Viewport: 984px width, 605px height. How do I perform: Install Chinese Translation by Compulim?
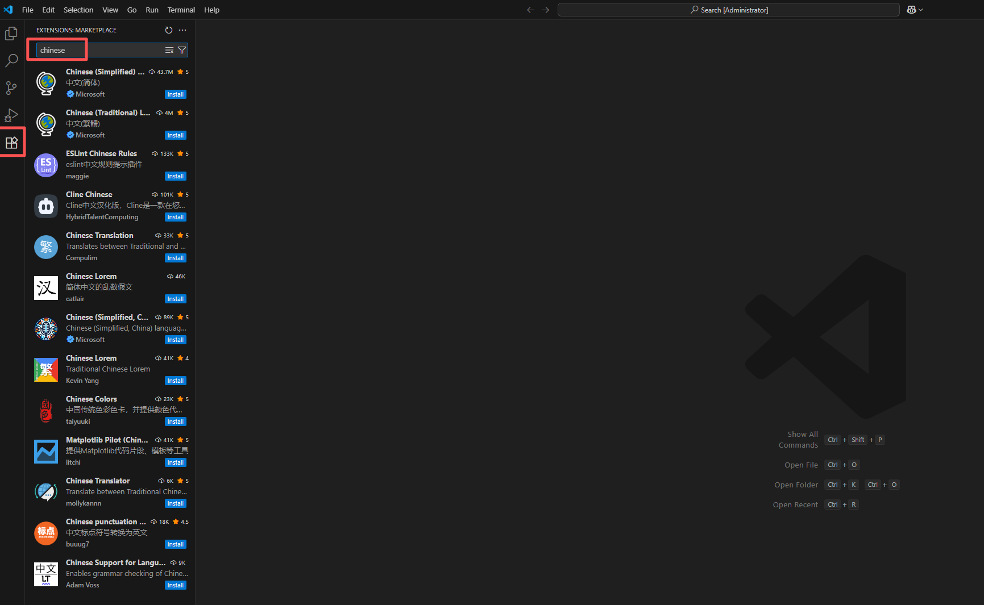(176, 258)
